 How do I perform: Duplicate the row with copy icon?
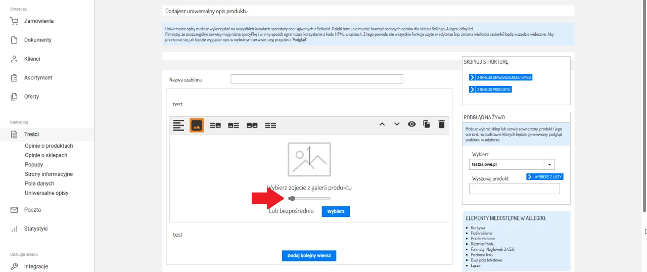pyautogui.click(x=427, y=124)
